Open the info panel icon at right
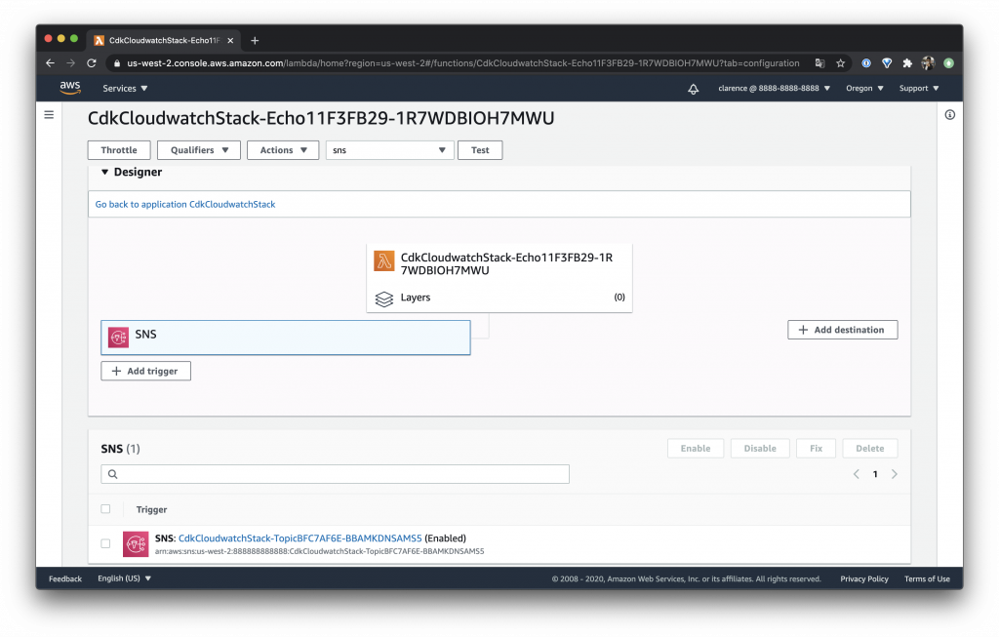Screen dimensions: 999x637 950,115
